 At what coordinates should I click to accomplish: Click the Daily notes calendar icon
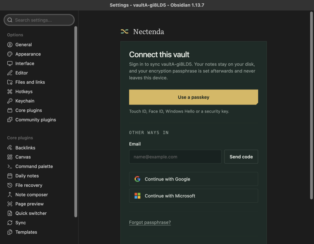10,176
